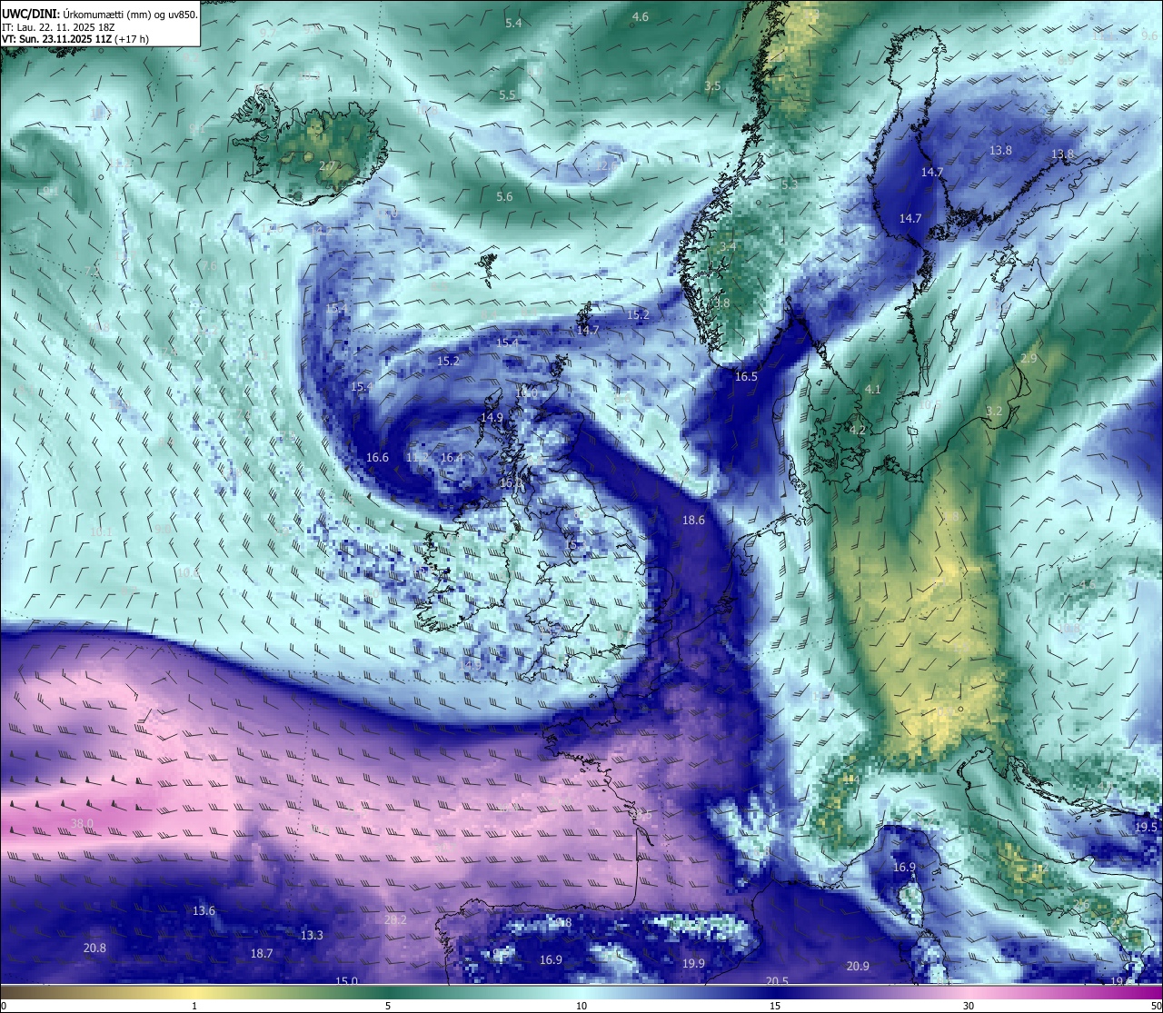Click the '30' tick on the color scale

coord(969,1006)
